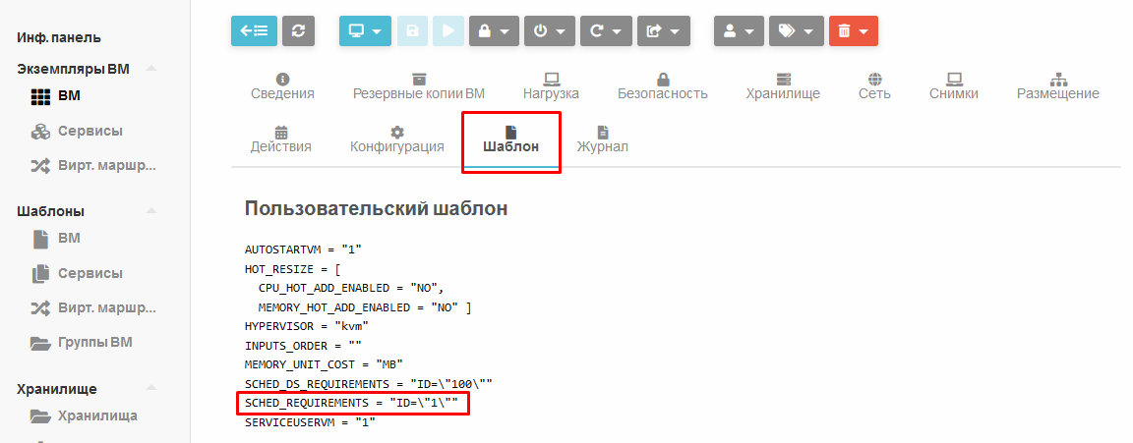Screen dimensions: 1133x443
Task: Go back to the VM list
Action: [254, 31]
